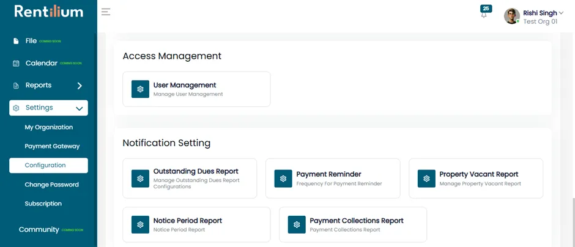Click the 25 notification count badge
Viewport: 575px width, 247px height.
486,9
